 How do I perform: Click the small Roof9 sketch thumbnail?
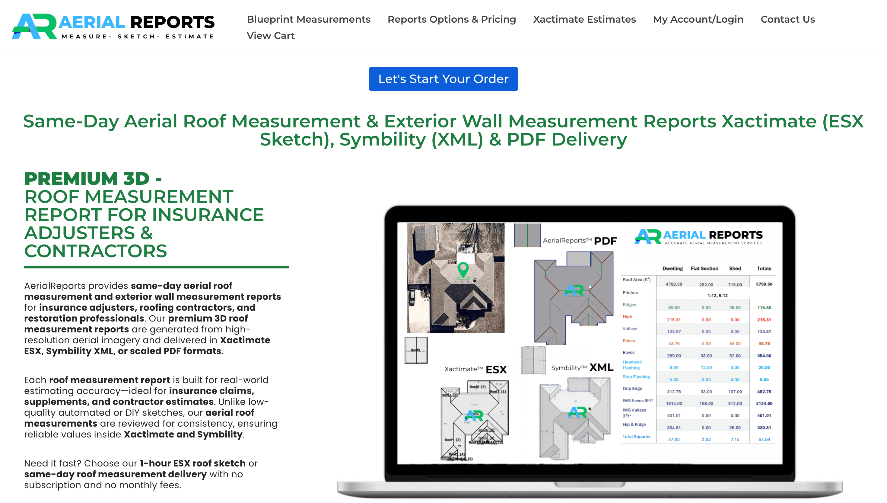click(x=416, y=350)
